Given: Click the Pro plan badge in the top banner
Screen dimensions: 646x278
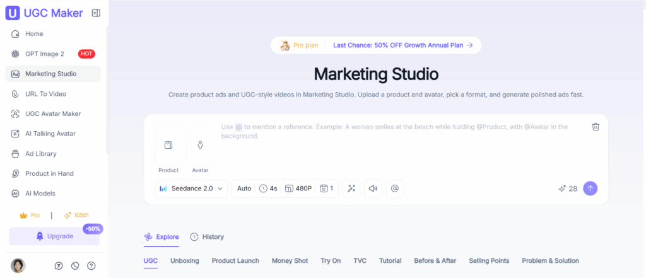Looking at the screenshot, I should (299, 45).
